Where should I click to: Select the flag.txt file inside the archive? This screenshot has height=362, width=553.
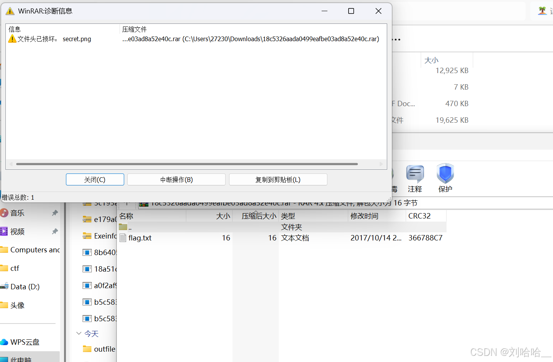coord(141,238)
